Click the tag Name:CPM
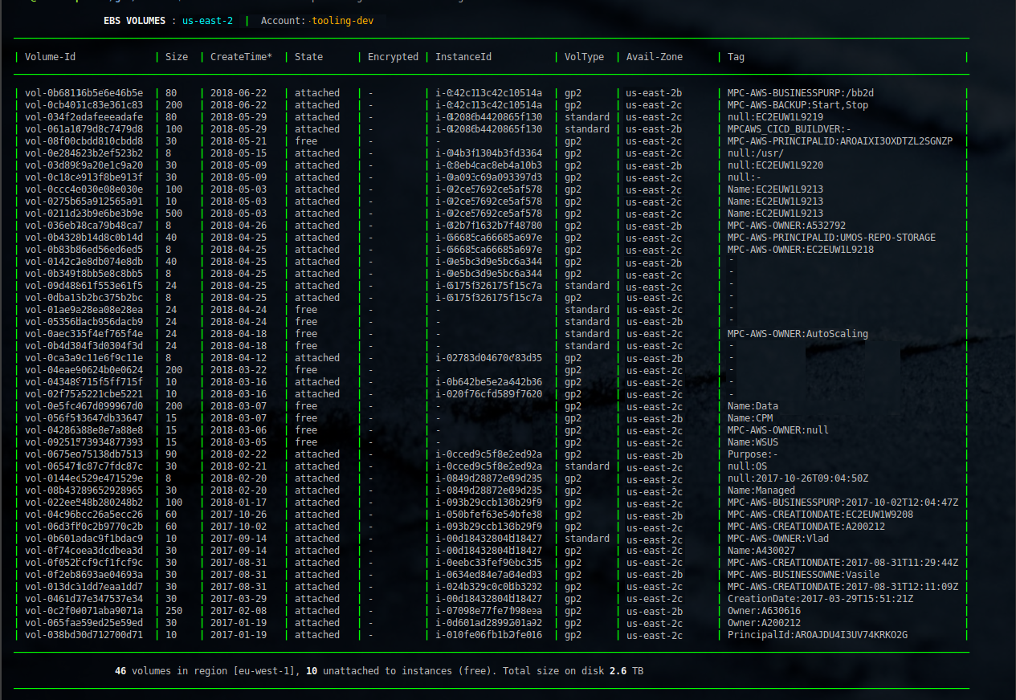Screen dimensions: 1016x700 tap(750, 418)
